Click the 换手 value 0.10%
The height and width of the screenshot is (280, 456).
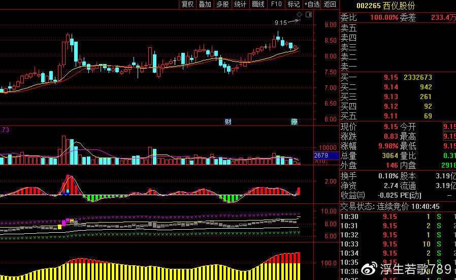[388, 176]
